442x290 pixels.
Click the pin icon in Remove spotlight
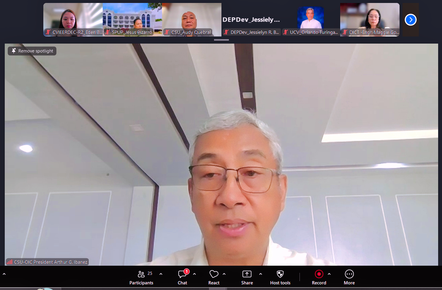14,51
